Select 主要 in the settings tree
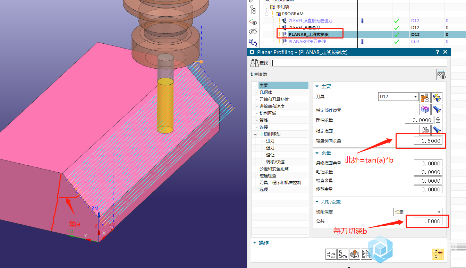The width and height of the screenshot is (466, 268). [283, 86]
